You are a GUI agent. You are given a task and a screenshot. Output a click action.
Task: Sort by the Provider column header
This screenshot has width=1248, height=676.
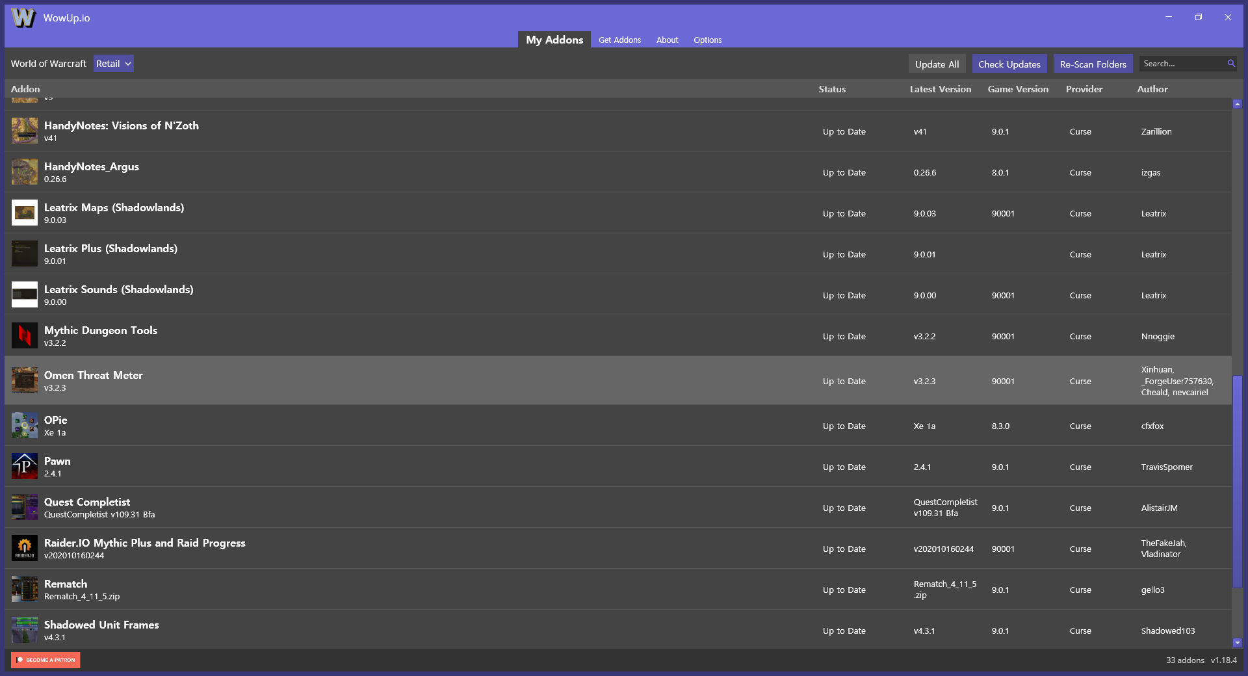click(1084, 89)
